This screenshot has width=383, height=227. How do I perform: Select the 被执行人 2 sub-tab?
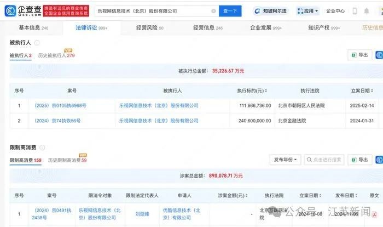point(21,55)
